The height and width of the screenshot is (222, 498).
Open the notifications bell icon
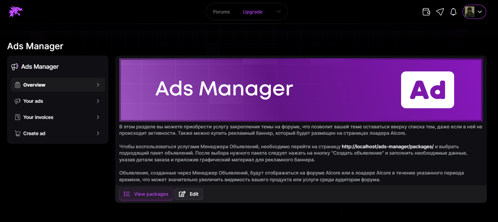pos(453,12)
